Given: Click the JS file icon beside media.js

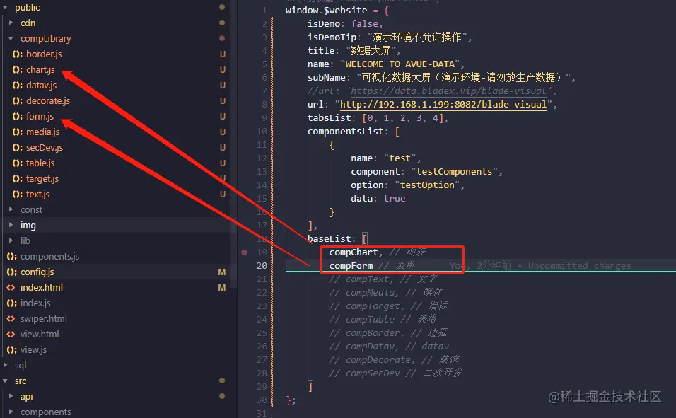Looking at the screenshot, I should click(17, 132).
